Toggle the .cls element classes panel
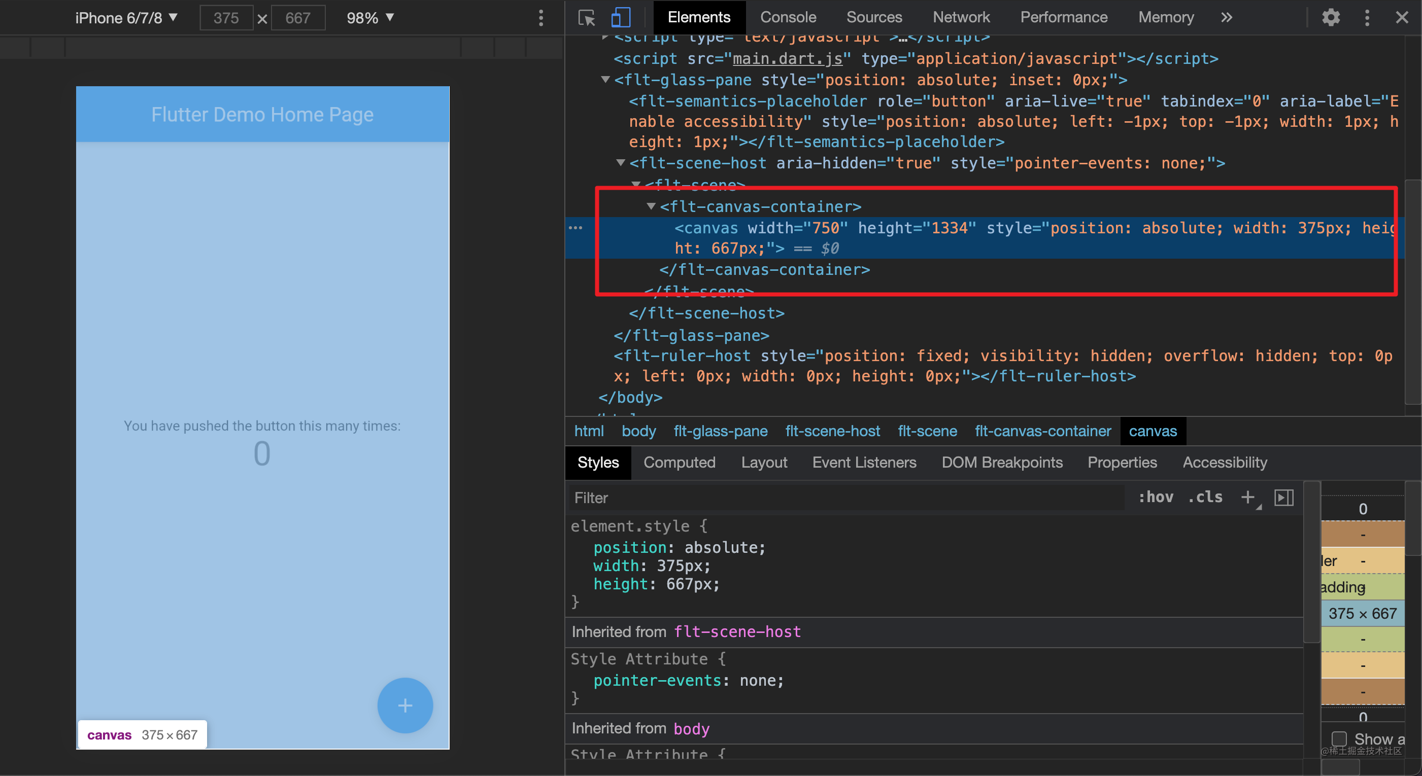The width and height of the screenshot is (1422, 776). (x=1205, y=498)
